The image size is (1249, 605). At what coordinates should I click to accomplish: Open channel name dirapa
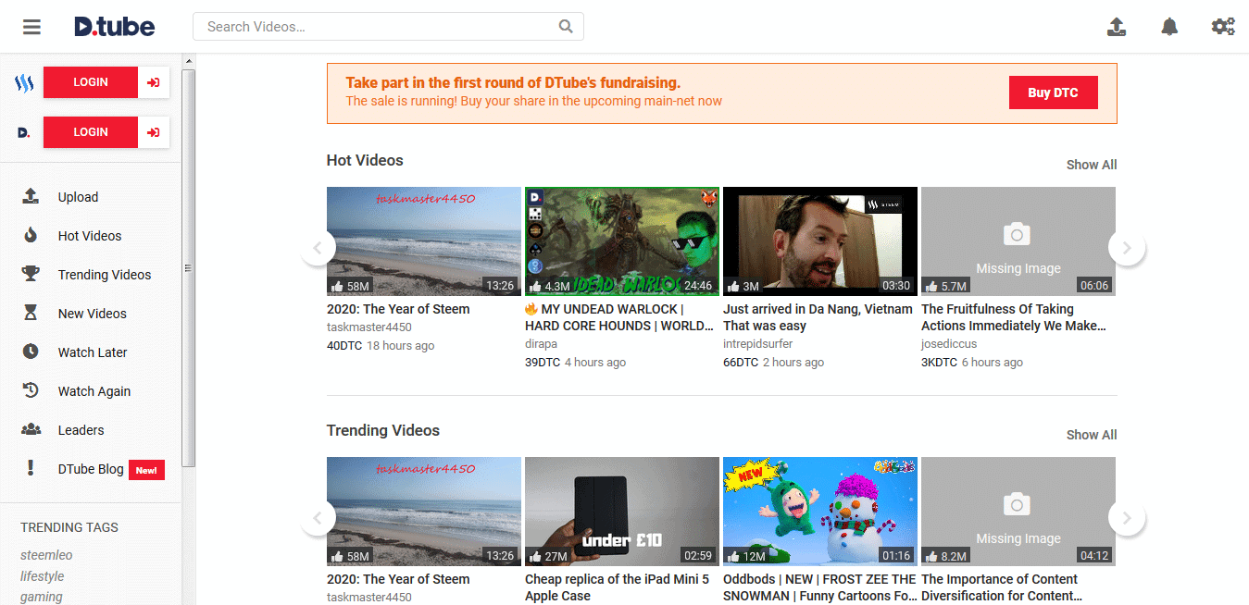[x=542, y=343]
